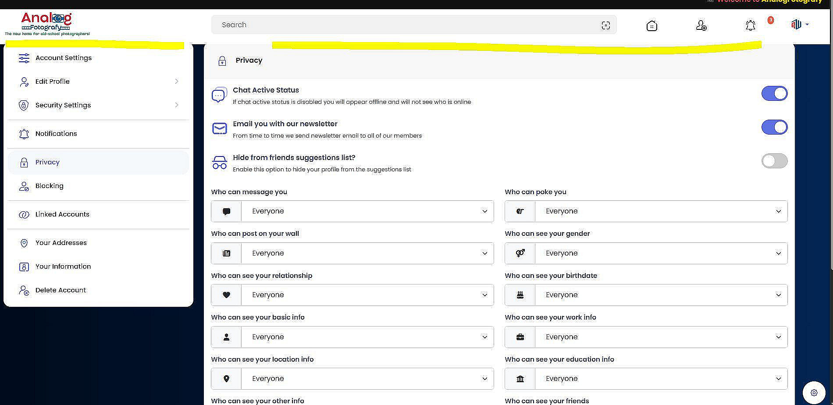
Task: Click the message bubble icon beside message dropdown
Action: (226, 211)
